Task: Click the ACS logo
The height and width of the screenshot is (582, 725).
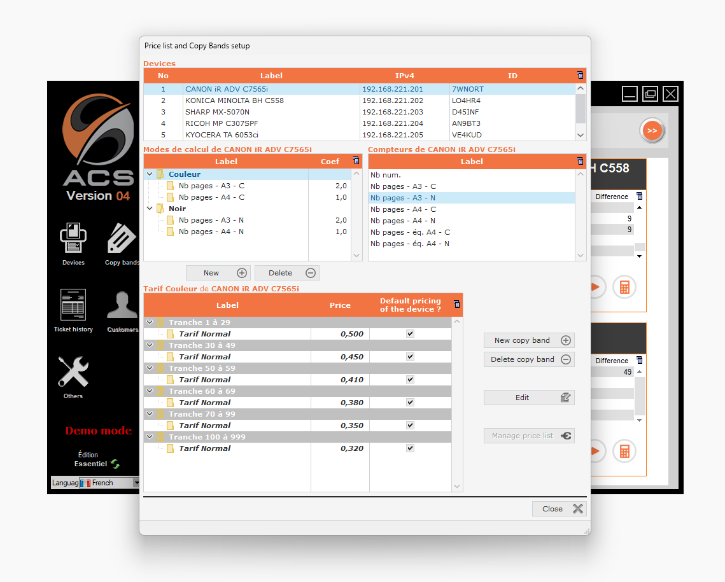Action: [98, 140]
